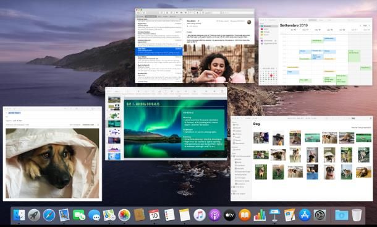Open Contacts brown book in Dock

click(x=139, y=215)
